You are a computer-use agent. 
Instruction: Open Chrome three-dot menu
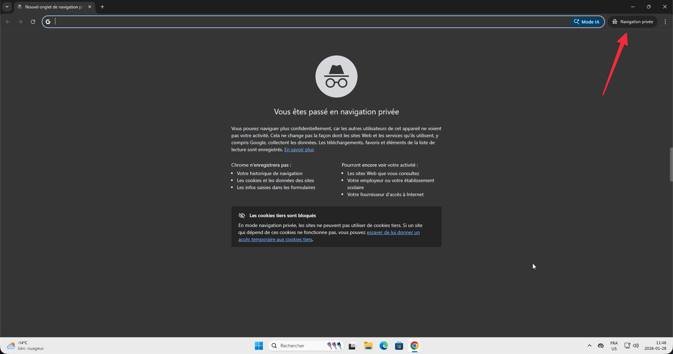(665, 22)
